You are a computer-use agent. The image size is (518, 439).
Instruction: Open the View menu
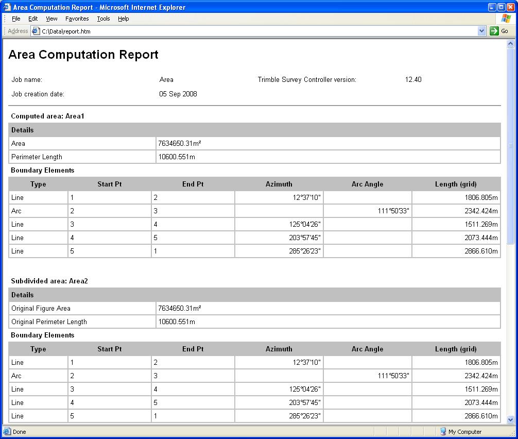(51, 19)
